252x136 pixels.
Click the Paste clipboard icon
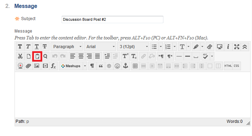tap(37, 56)
